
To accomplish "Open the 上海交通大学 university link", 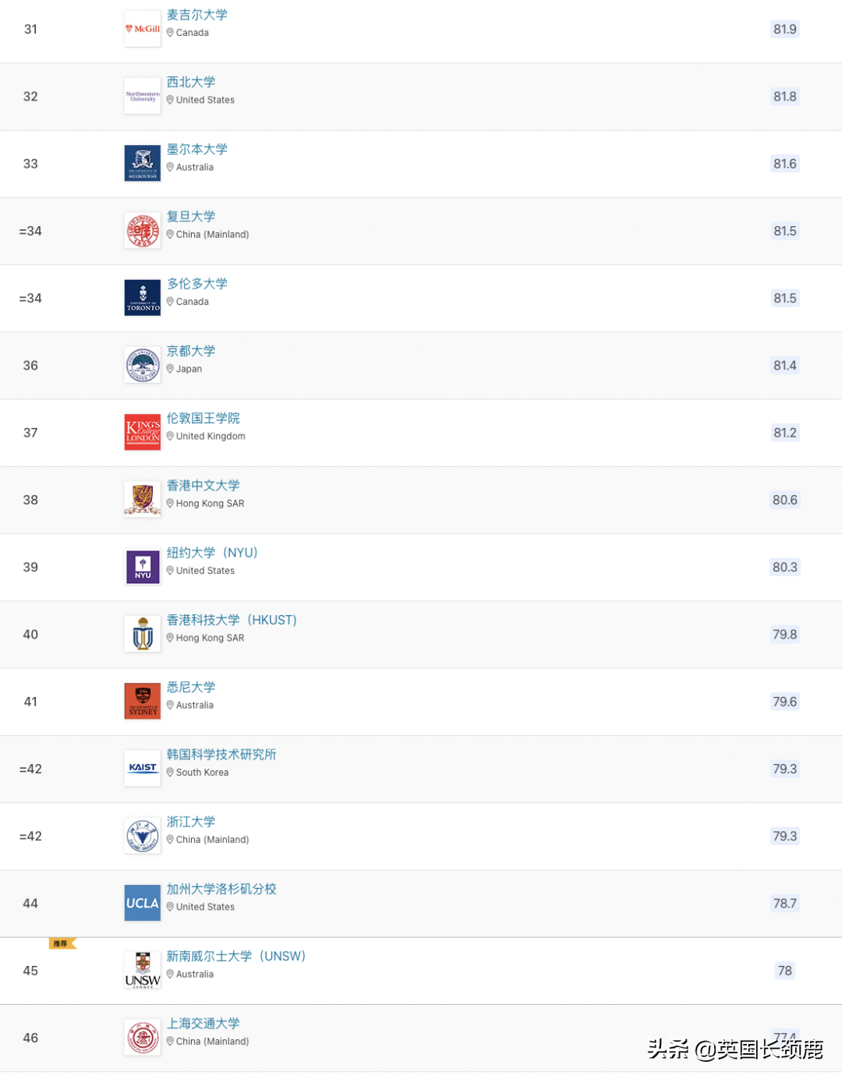I will pyautogui.click(x=203, y=1024).
